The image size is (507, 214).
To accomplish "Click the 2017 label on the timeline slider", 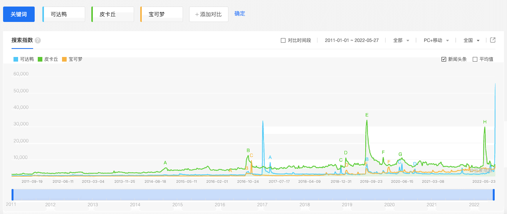I will point(262,205).
